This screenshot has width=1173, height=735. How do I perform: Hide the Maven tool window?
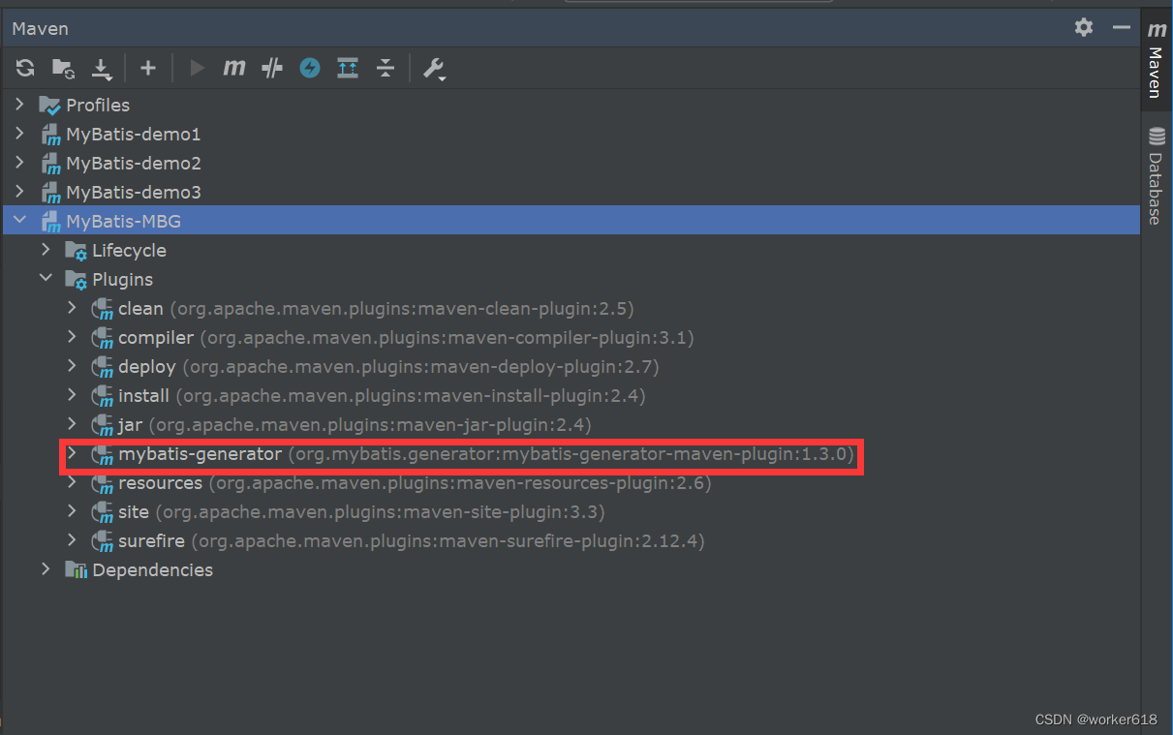pyautogui.click(x=1122, y=27)
